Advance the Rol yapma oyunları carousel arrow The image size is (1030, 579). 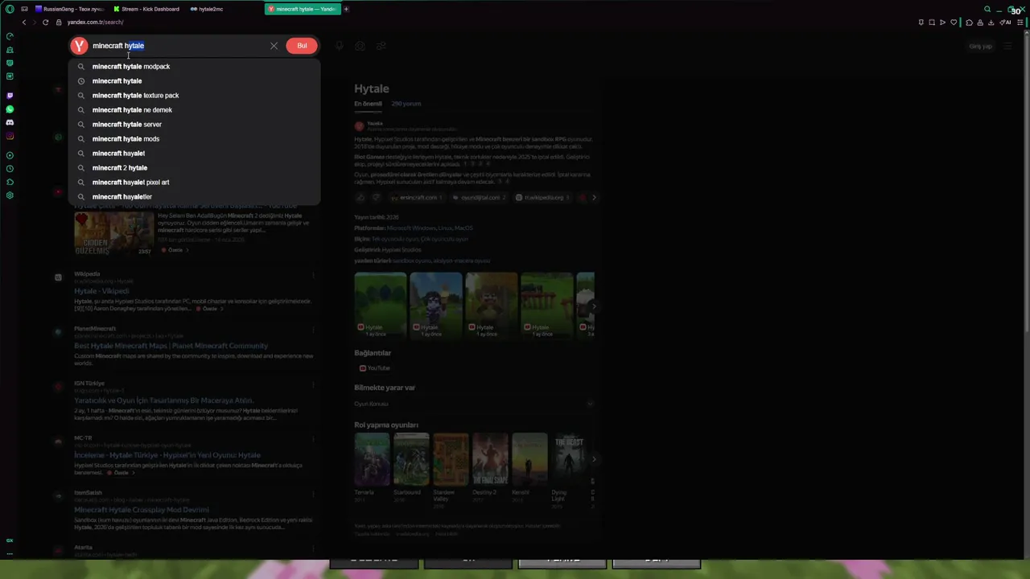pyautogui.click(x=594, y=460)
